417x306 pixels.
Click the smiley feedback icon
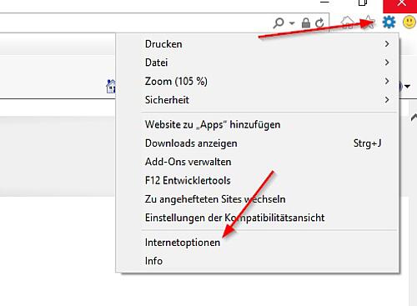coord(409,22)
